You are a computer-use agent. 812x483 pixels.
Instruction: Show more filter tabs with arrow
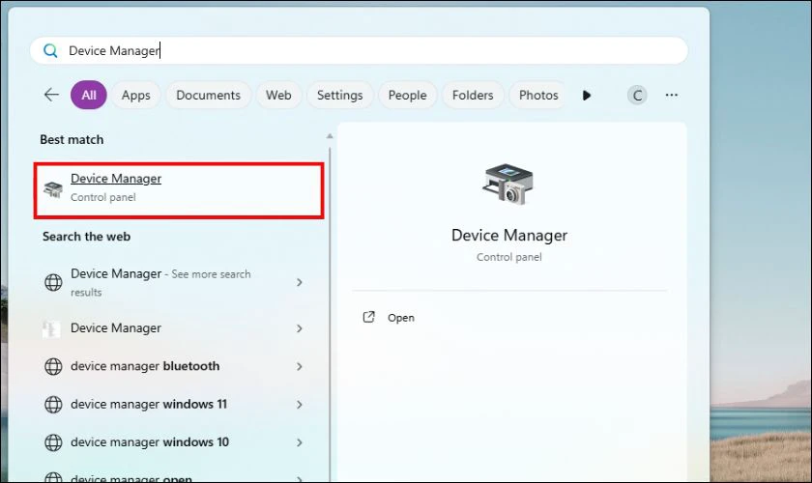pos(587,95)
